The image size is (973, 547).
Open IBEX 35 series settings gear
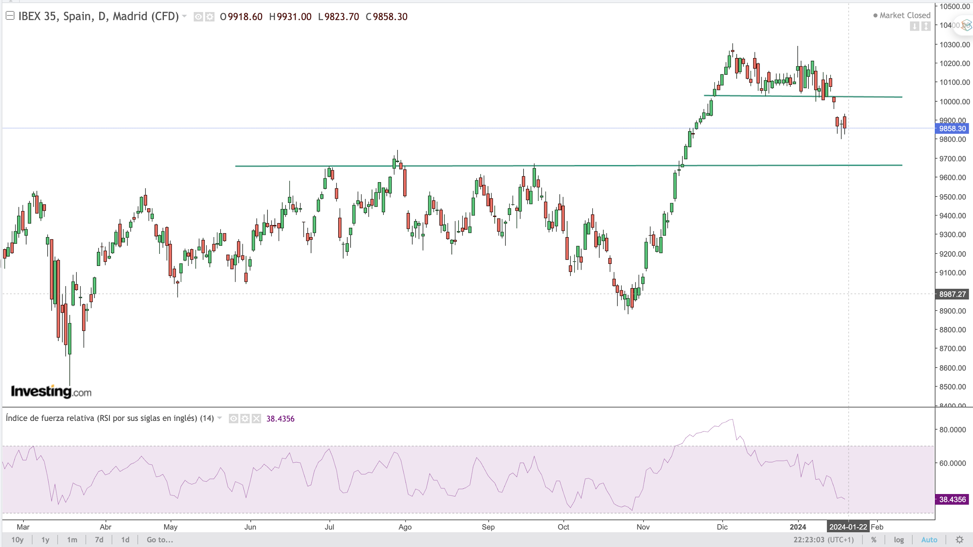click(210, 17)
